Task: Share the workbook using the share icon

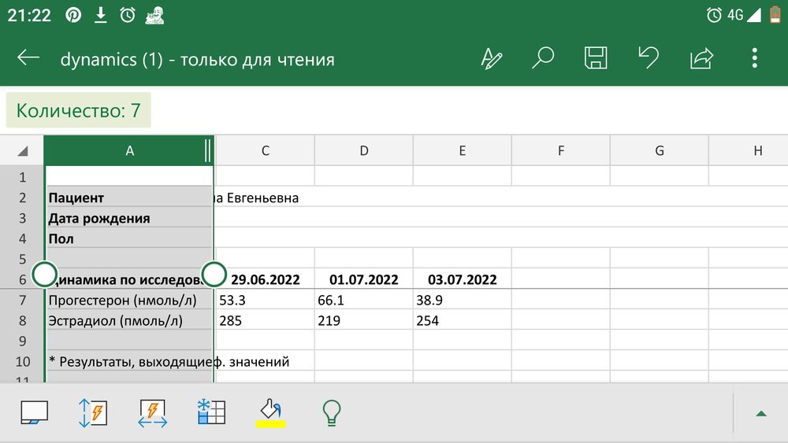Action: point(701,58)
